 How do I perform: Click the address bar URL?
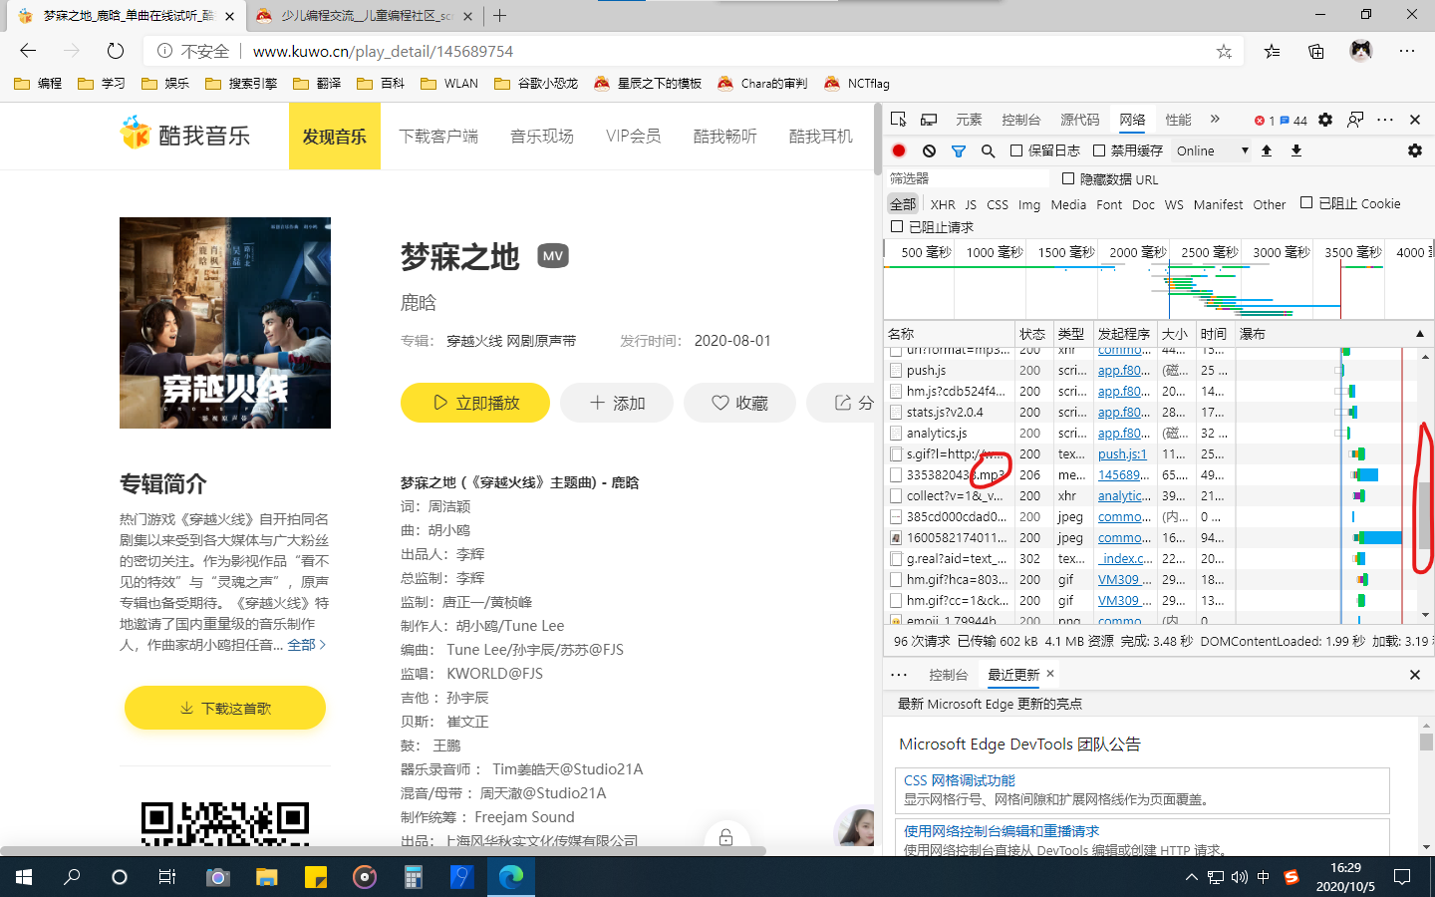pyautogui.click(x=383, y=51)
